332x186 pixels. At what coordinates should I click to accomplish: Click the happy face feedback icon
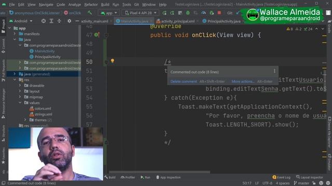[321, 183]
